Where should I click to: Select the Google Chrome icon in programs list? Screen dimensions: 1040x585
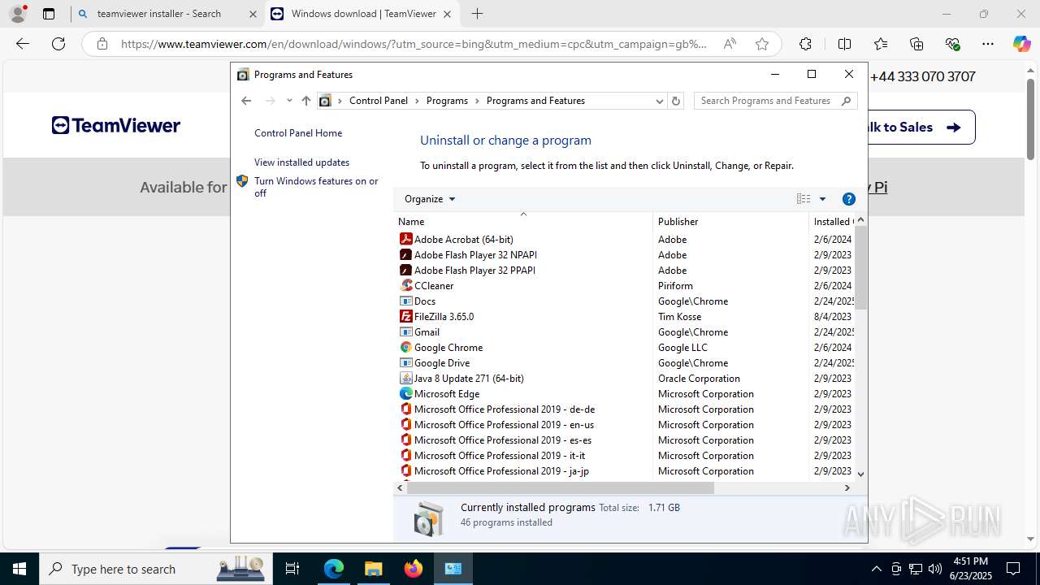(x=406, y=347)
